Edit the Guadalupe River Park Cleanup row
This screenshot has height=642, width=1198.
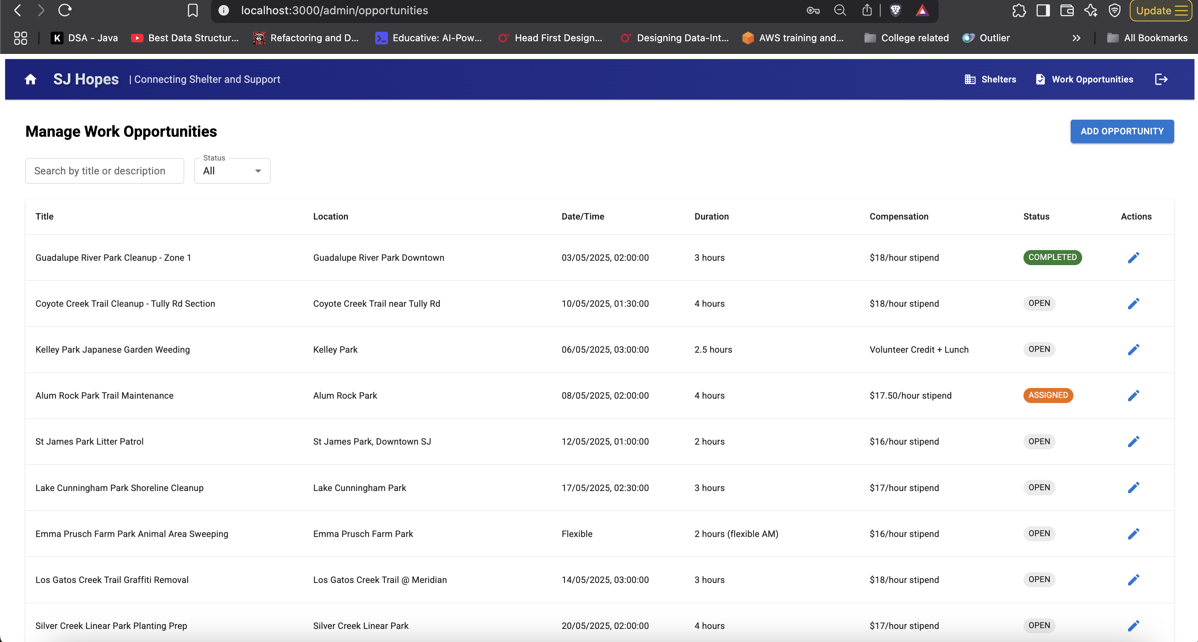1133,258
